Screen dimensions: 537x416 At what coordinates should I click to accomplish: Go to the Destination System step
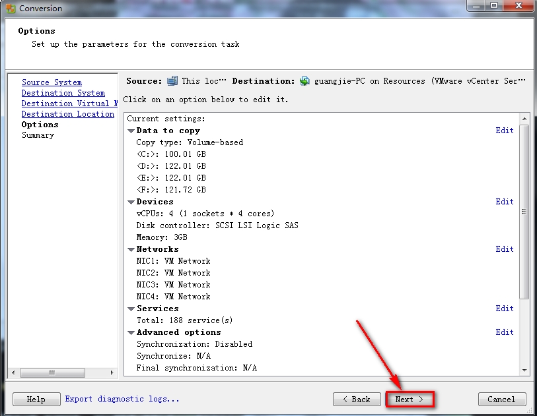click(x=63, y=93)
